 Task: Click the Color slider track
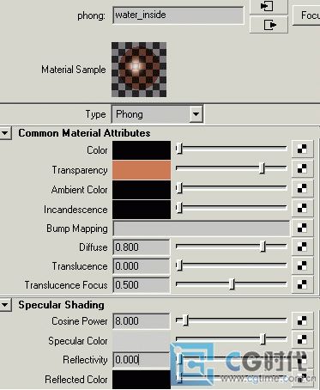[232, 148]
